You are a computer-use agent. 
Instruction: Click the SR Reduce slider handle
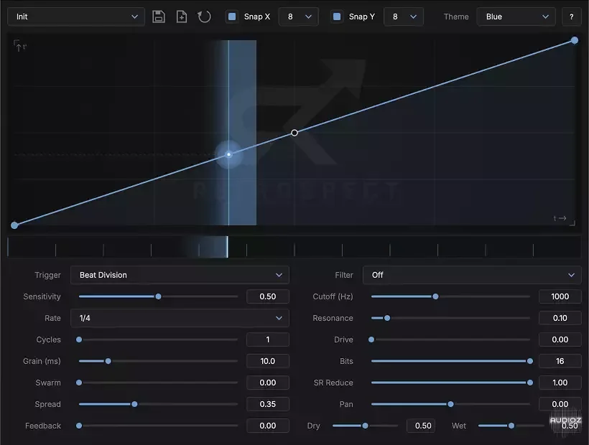tap(530, 383)
